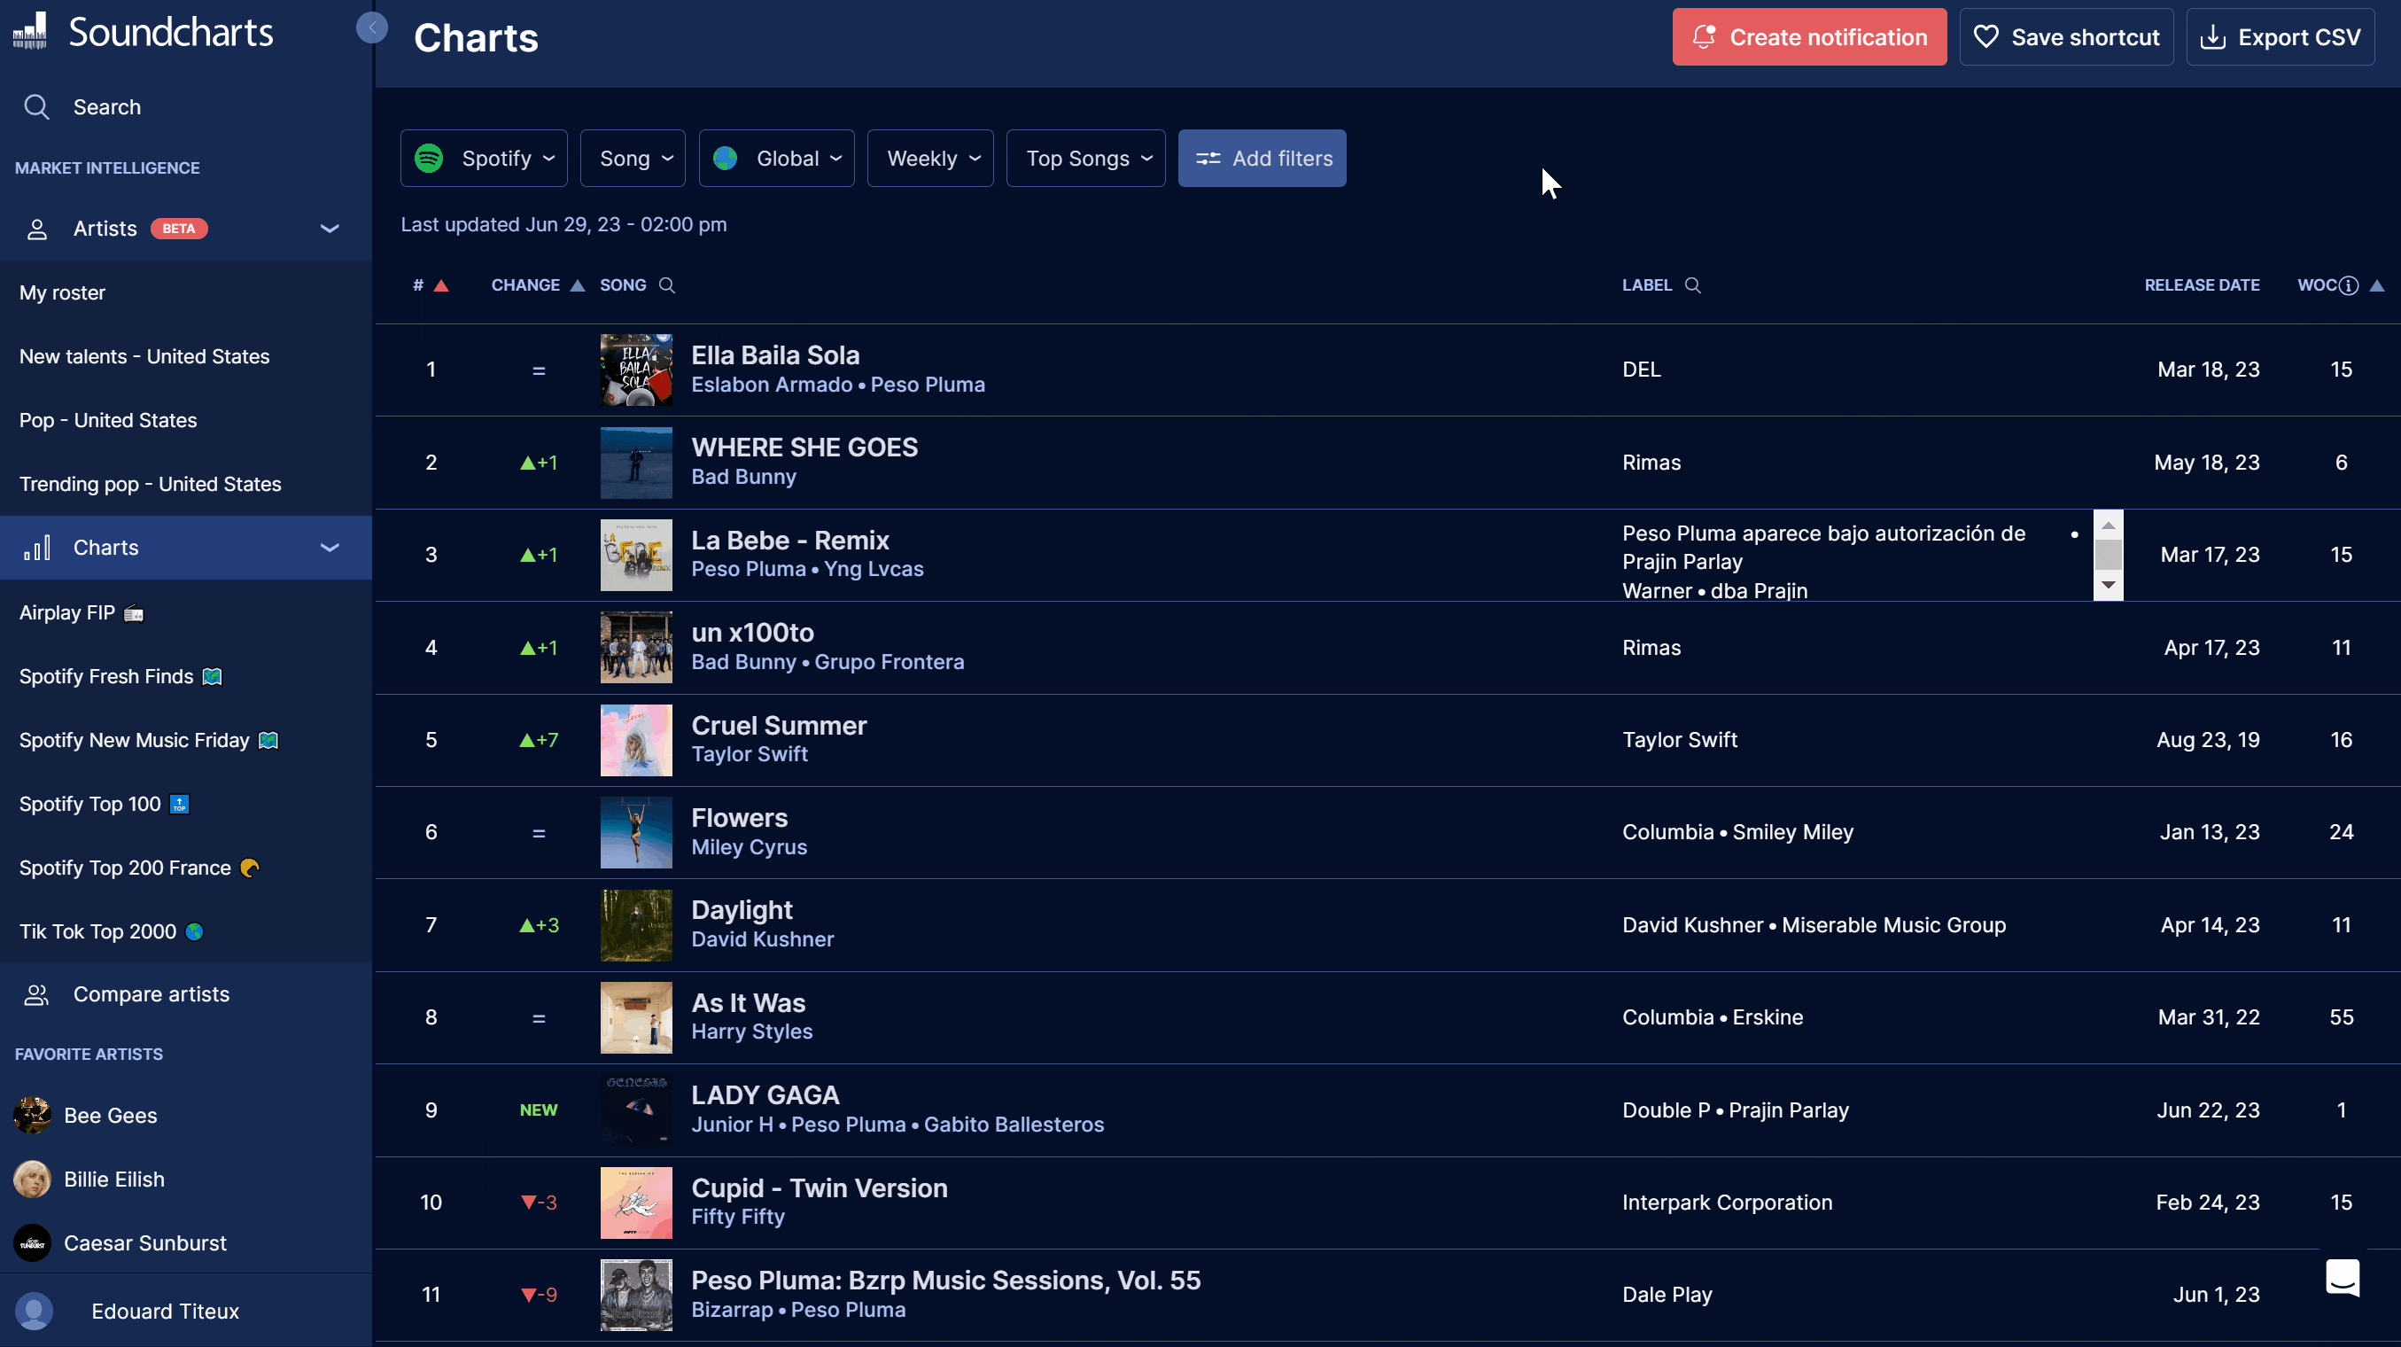Click the label cell scrollbar down arrow
The width and height of the screenshot is (2401, 1347).
pos(2108,585)
